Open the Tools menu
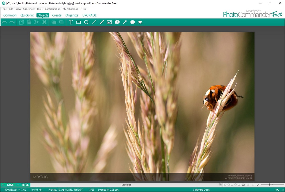This screenshot has height=192, width=285. tap(39, 9)
